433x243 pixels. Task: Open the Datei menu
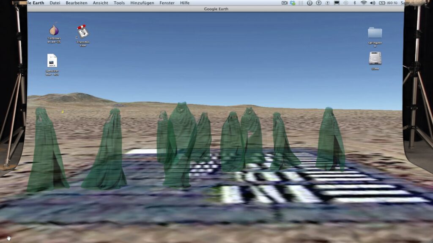click(x=55, y=3)
